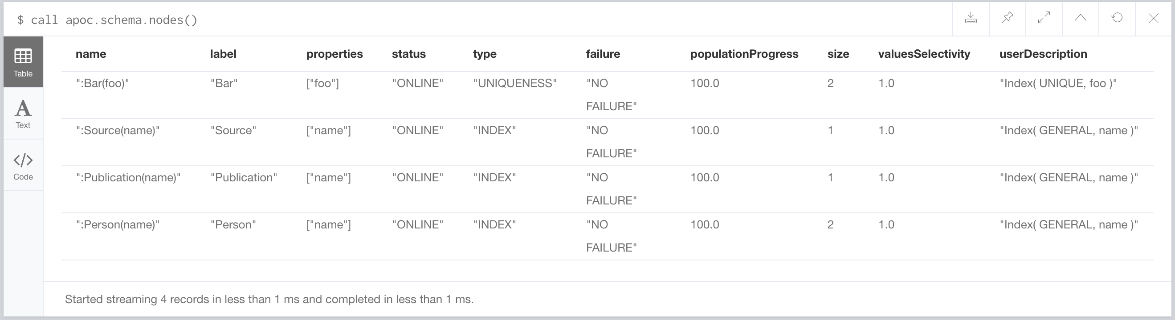Click the populationProgress column header
This screenshot has width=1175, height=320.
(744, 54)
